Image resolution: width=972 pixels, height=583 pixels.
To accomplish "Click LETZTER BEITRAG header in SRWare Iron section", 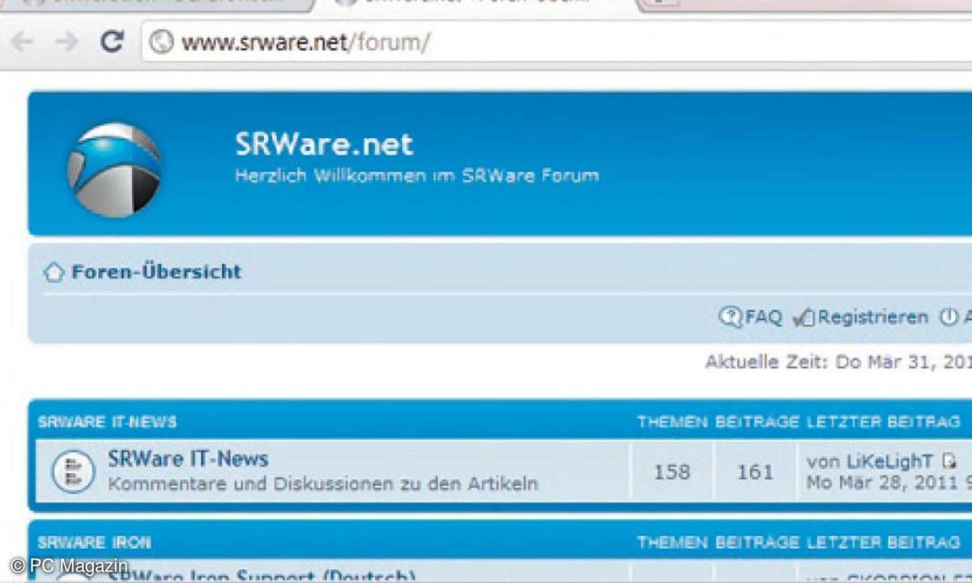I will [884, 542].
